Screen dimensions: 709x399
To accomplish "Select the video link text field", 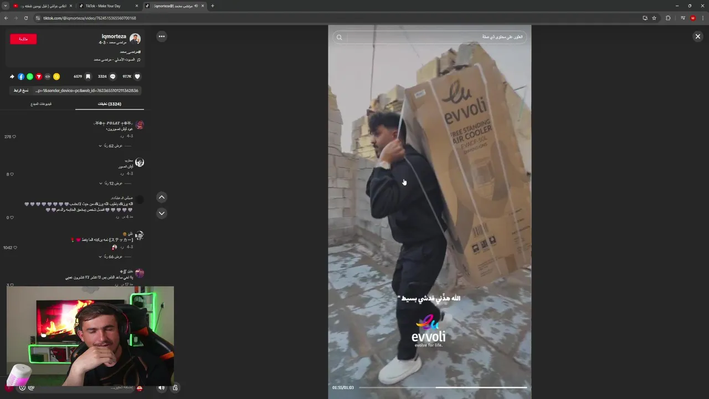I will point(87,90).
